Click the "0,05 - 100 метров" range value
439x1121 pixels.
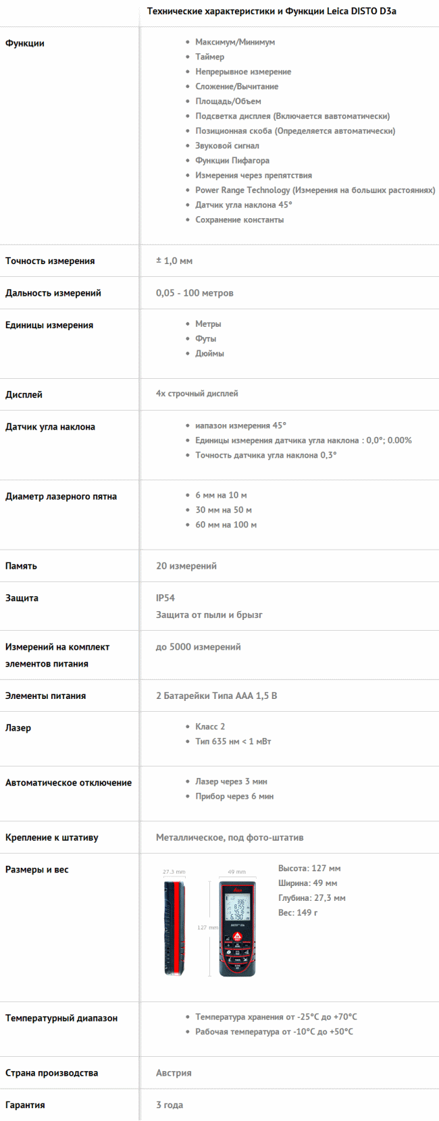tap(195, 293)
